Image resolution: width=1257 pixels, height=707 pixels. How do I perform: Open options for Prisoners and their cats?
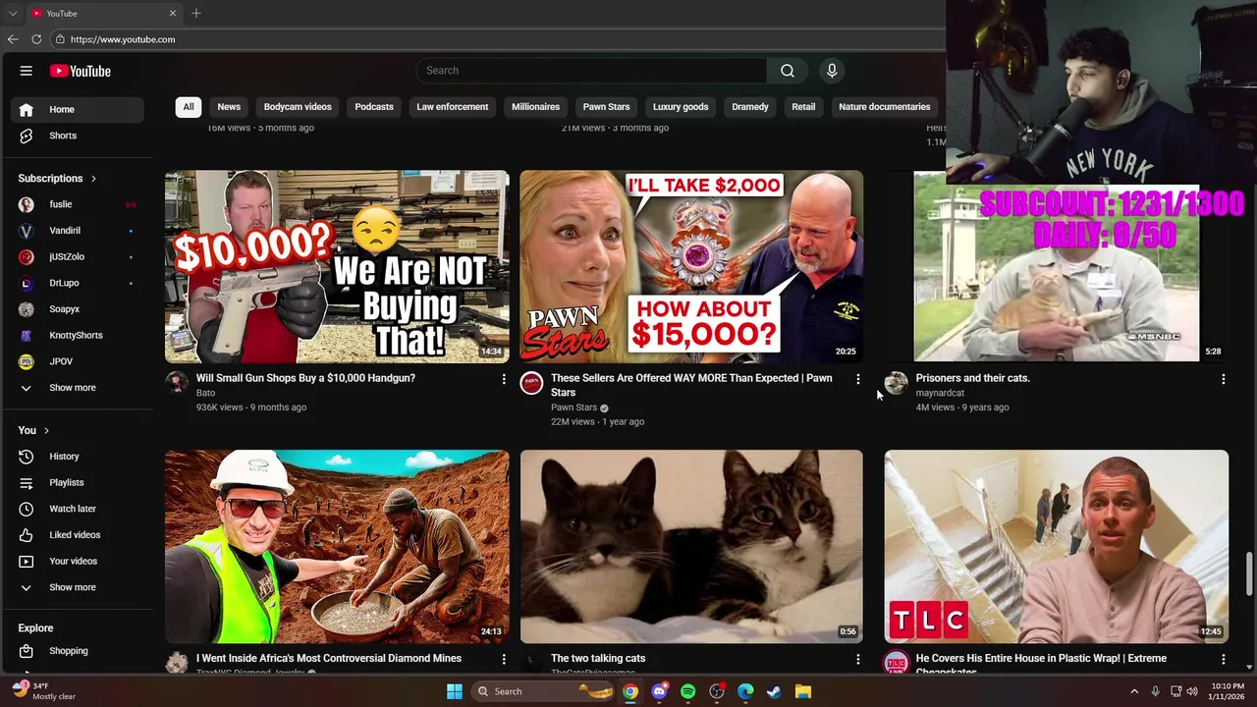tap(1223, 379)
